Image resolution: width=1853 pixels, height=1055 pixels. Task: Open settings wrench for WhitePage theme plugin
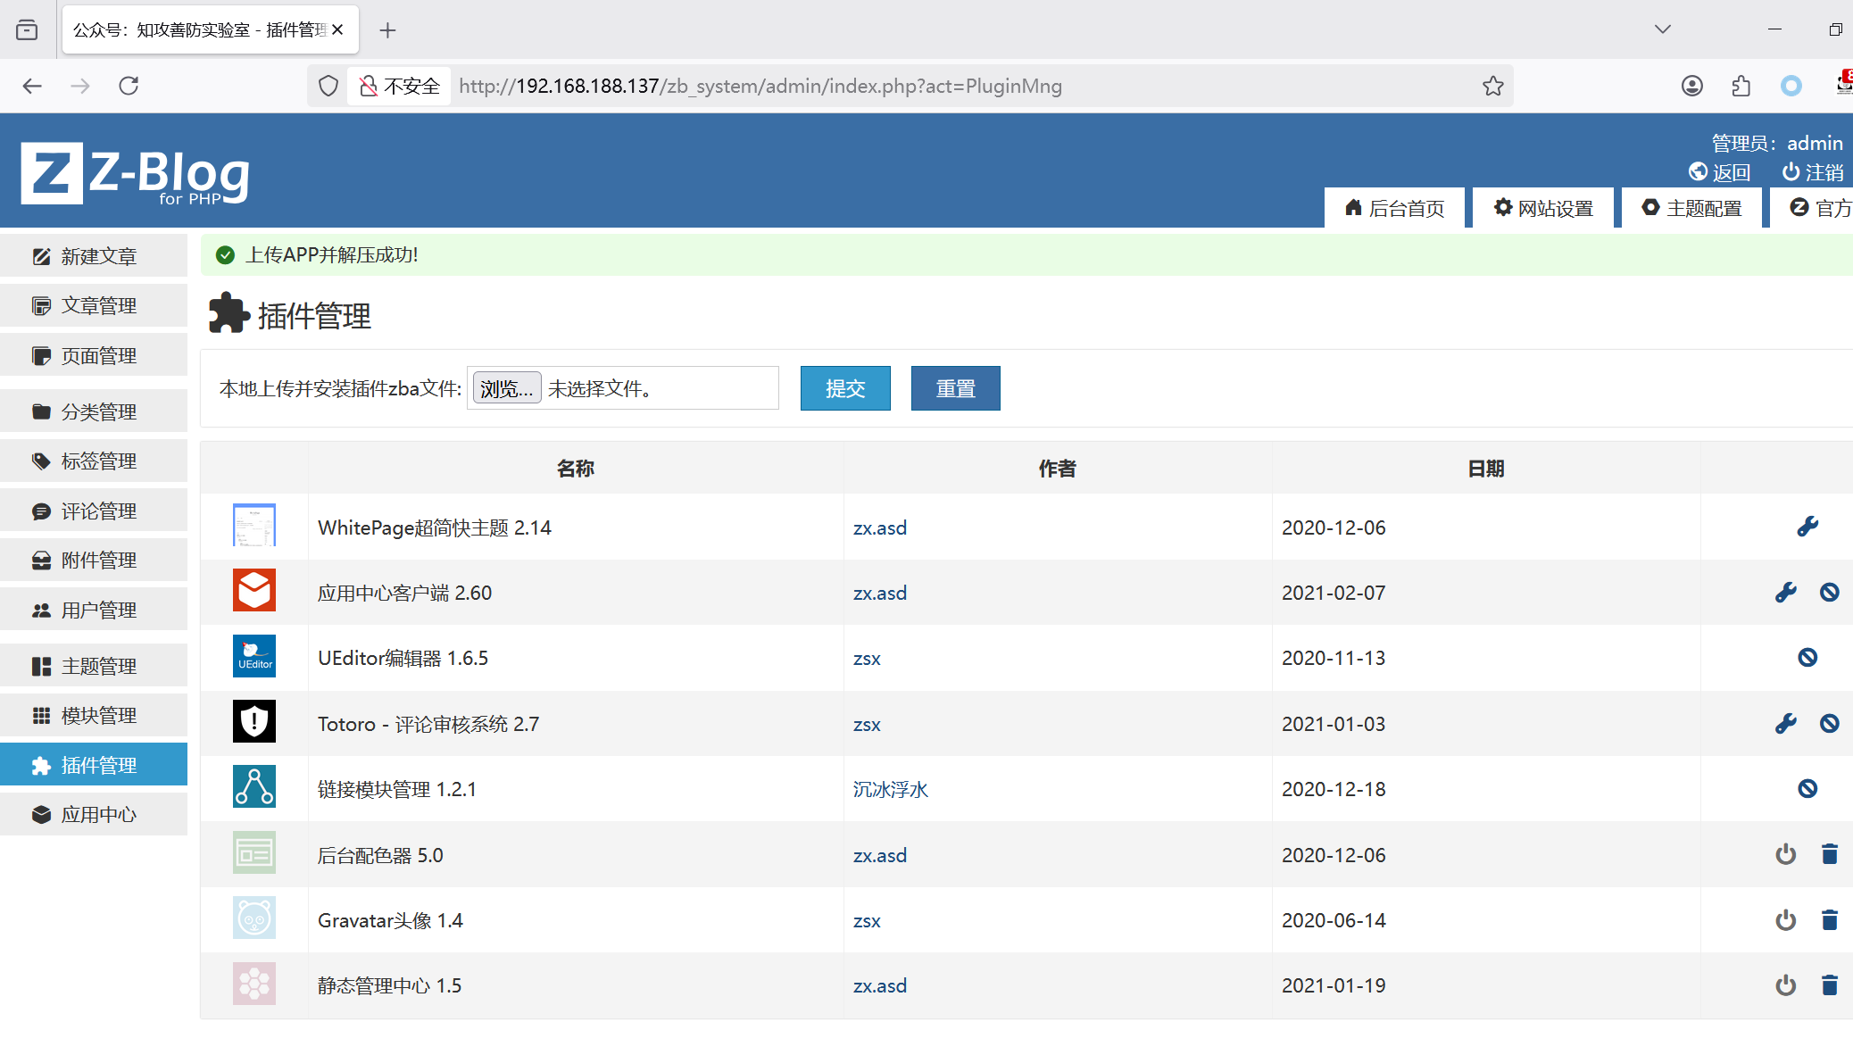click(x=1807, y=527)
